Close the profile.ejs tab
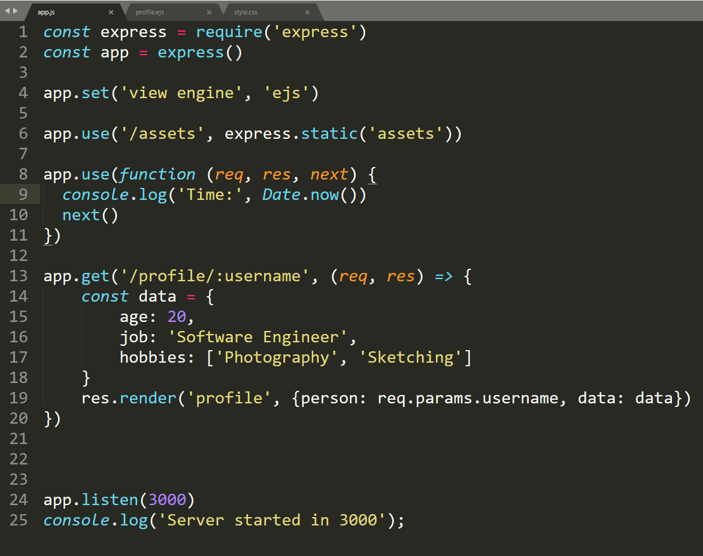Image resolution: width=703 pixels, height=556 pixels. [x=209, y=12]
